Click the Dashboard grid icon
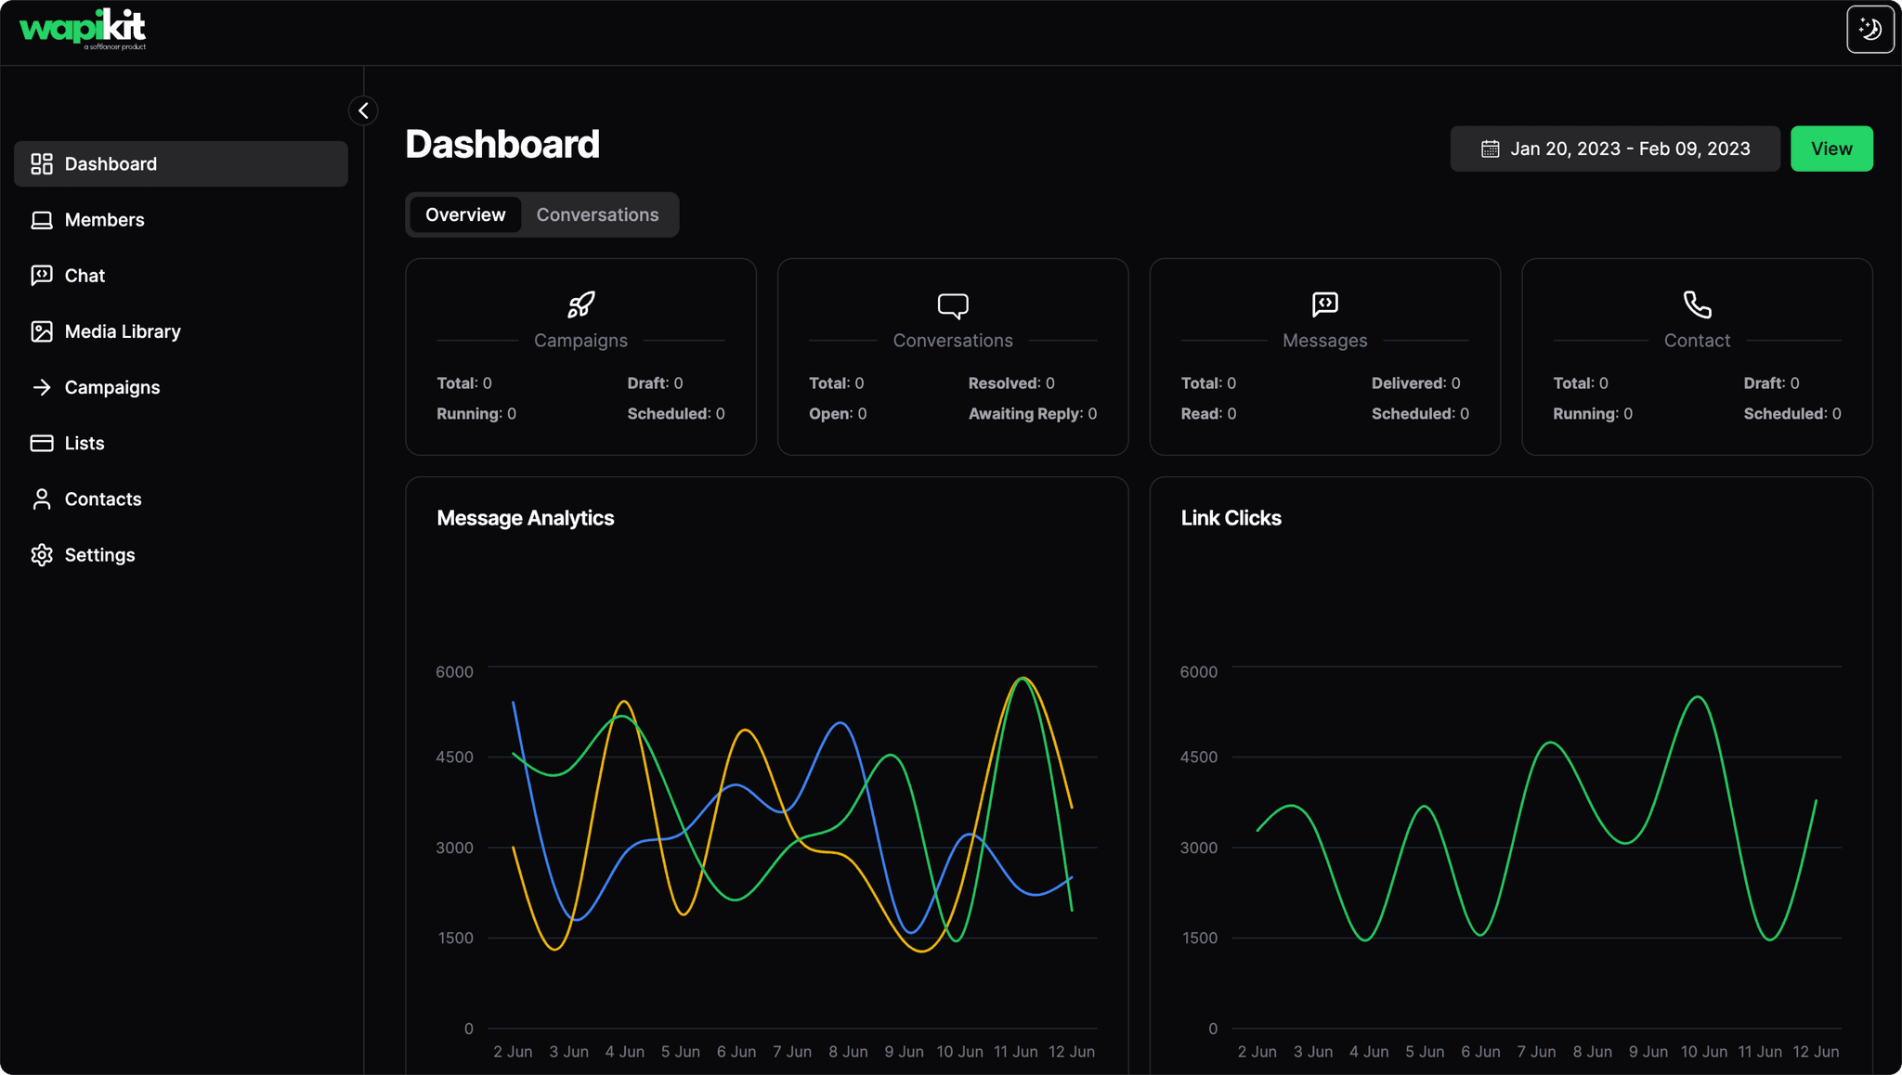This screenshot has width=1902, height=1075. (42, 164)
